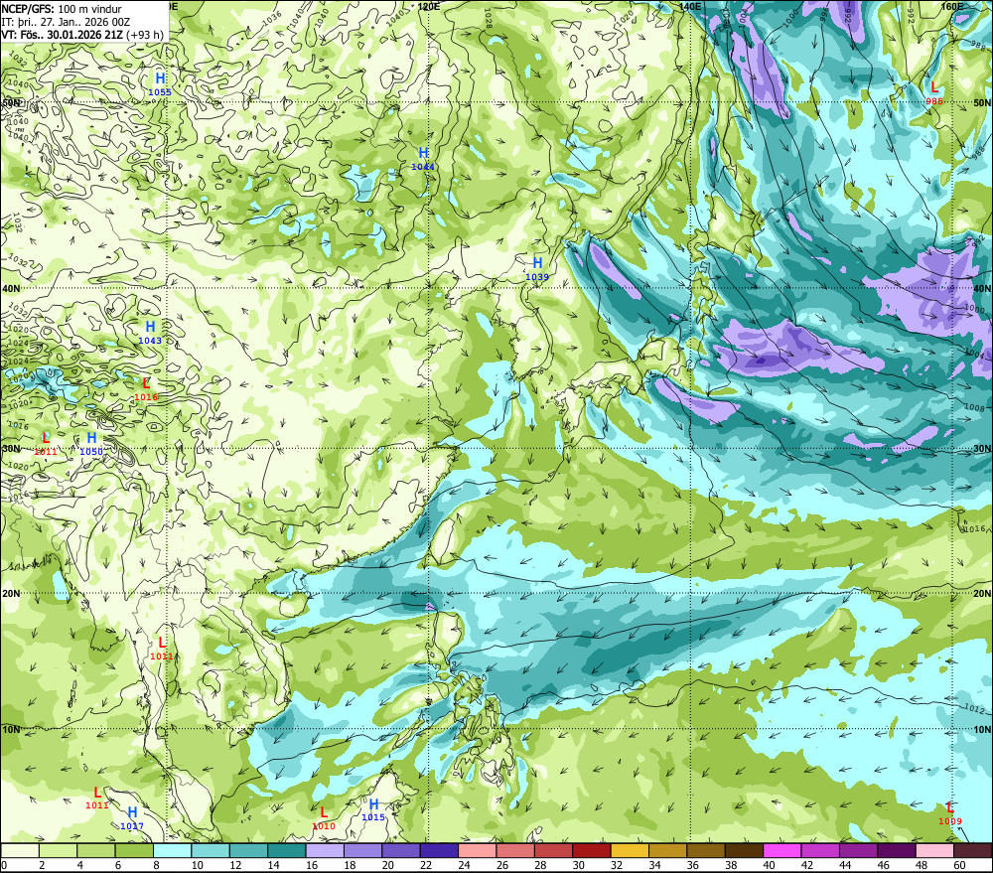Click the '(+93 h)' forecast hour text

(x=144, y=35)
